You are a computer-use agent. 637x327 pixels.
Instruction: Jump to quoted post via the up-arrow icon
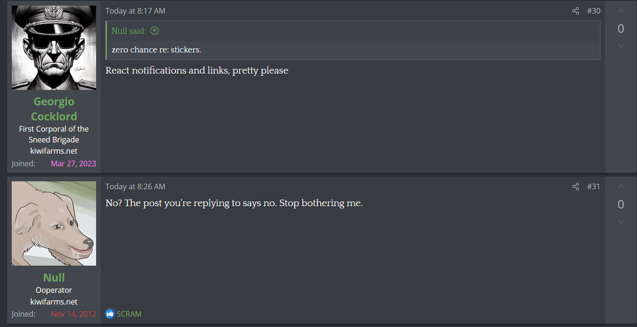154,31
